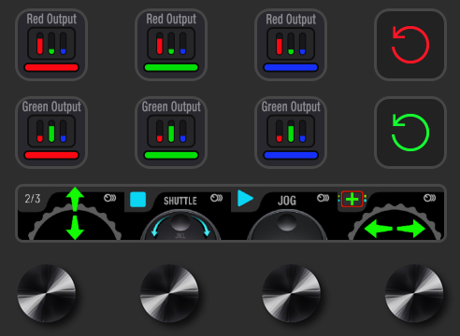Click the 2/3 page indicator
Viewport: 460px width, 336px height.
[33, 199]
